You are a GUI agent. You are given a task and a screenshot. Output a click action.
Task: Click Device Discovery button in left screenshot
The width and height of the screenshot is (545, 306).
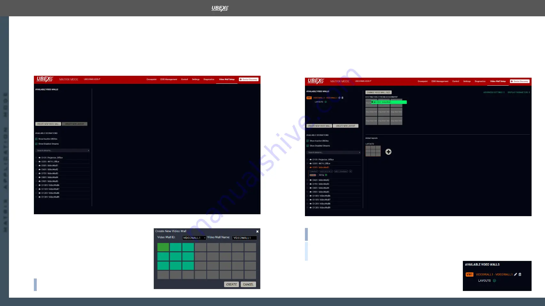249,79
